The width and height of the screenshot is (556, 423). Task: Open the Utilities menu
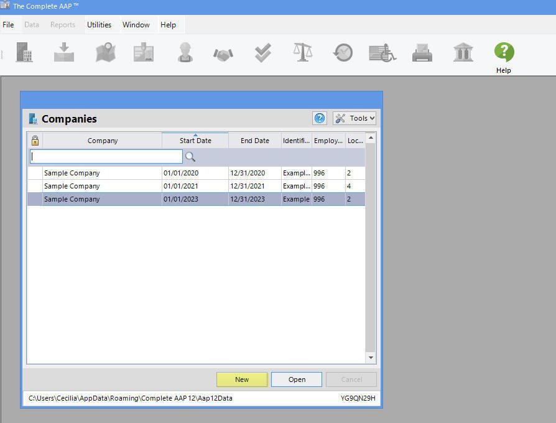tap(100, 25)
